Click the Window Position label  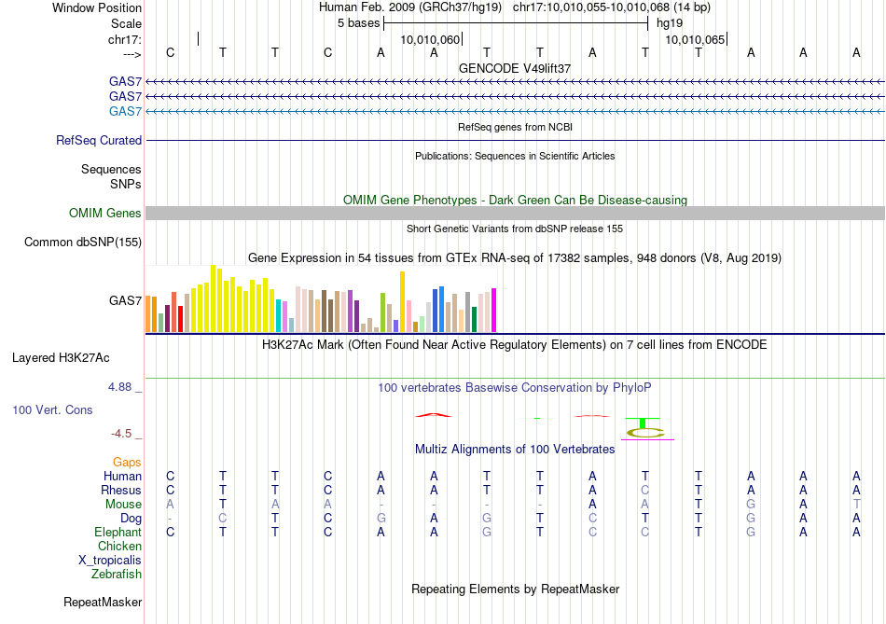tap(97, 7)
